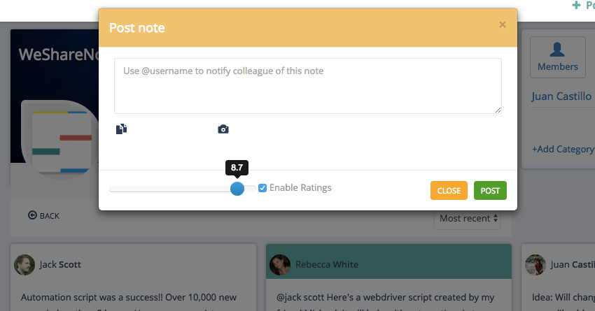Click the Back arrow icon
Image resolution: width=595 pixels, height=311 pixels.
click(32, 215)
